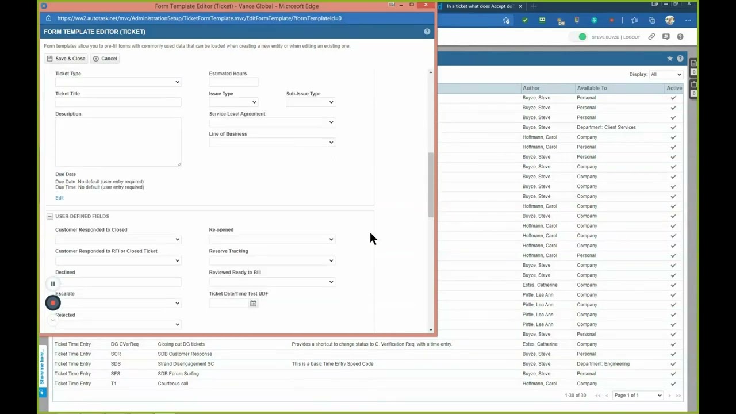
Task: Click the Edit link under Due Date
Action: click(59, 198)
